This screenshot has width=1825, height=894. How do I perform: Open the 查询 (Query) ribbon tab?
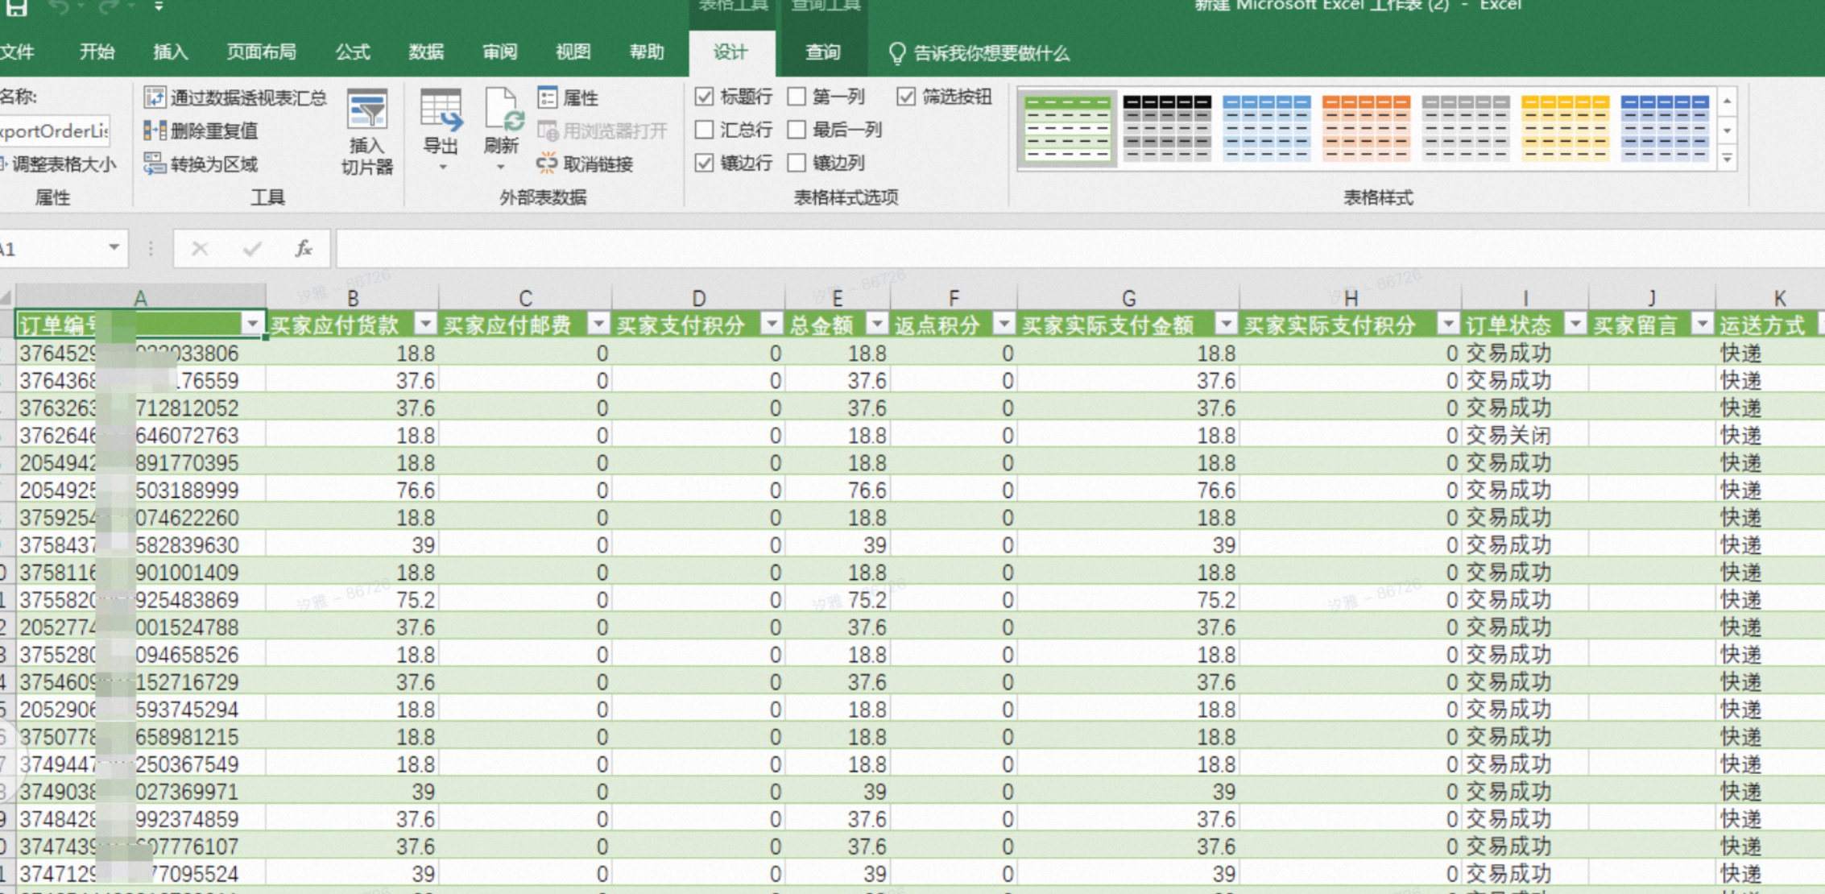(x=823, y=53)
